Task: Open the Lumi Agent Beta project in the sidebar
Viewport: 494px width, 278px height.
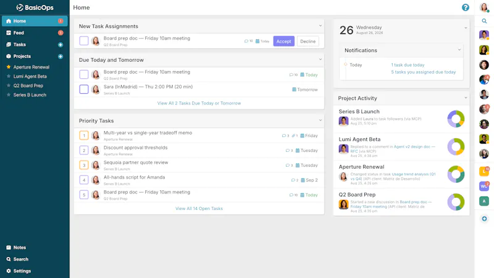Action: coord(30,76)
